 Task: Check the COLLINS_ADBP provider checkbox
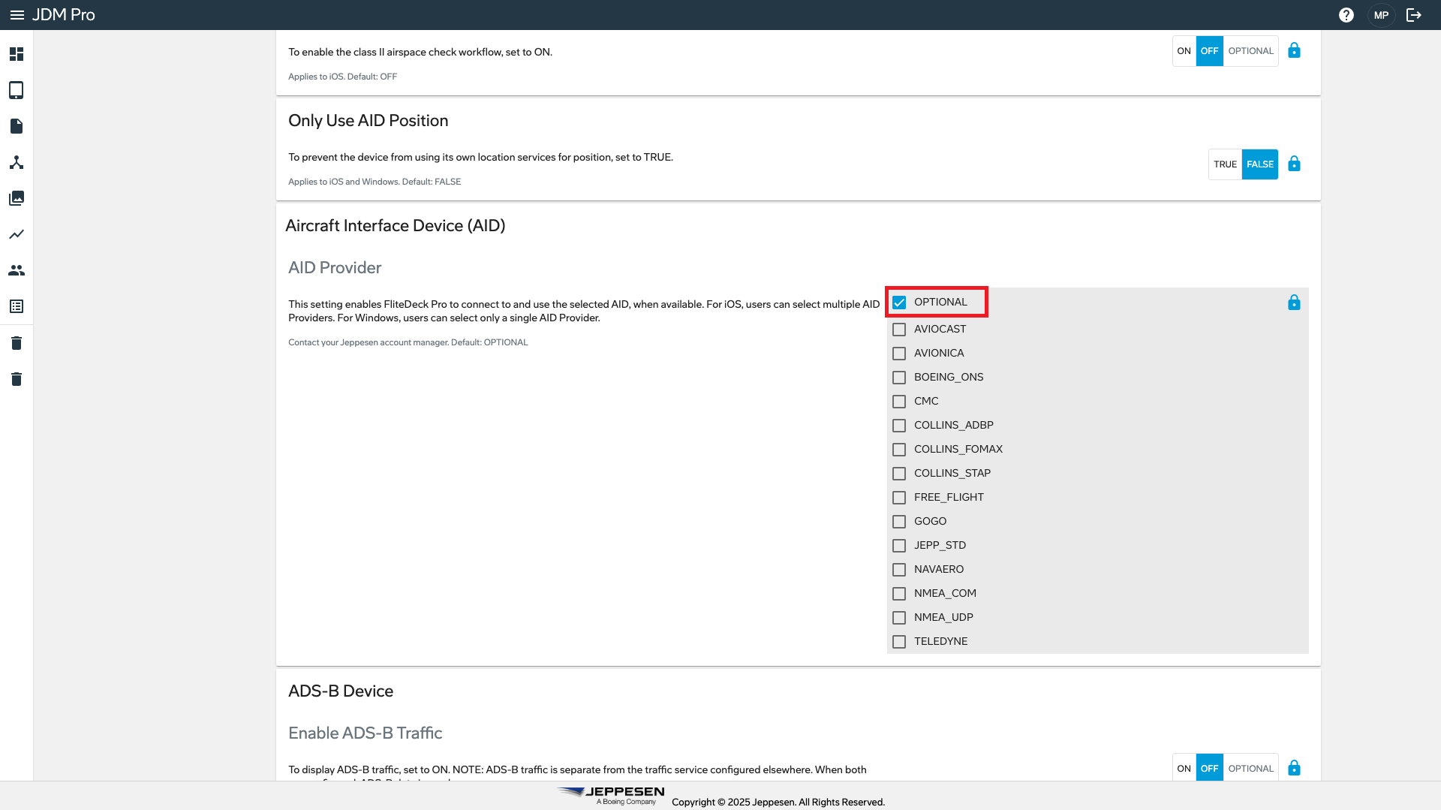[x=899, y=426]
